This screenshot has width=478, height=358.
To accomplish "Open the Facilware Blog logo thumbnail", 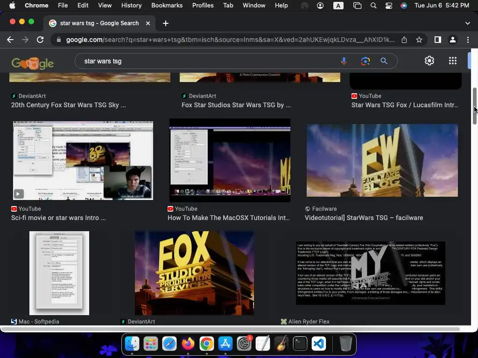I will 382,160.
